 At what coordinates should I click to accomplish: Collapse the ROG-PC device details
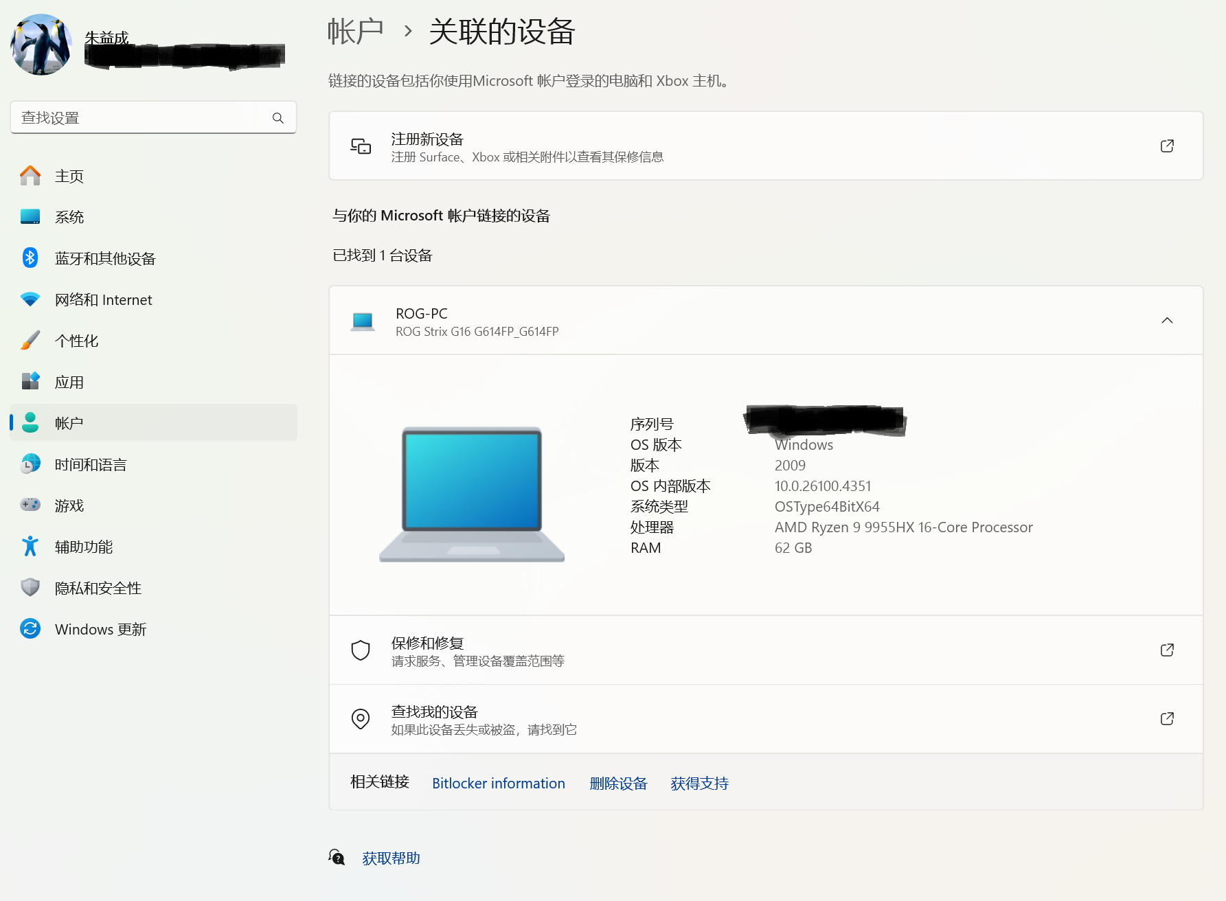pyautogui.click(x=1167, y=321)
